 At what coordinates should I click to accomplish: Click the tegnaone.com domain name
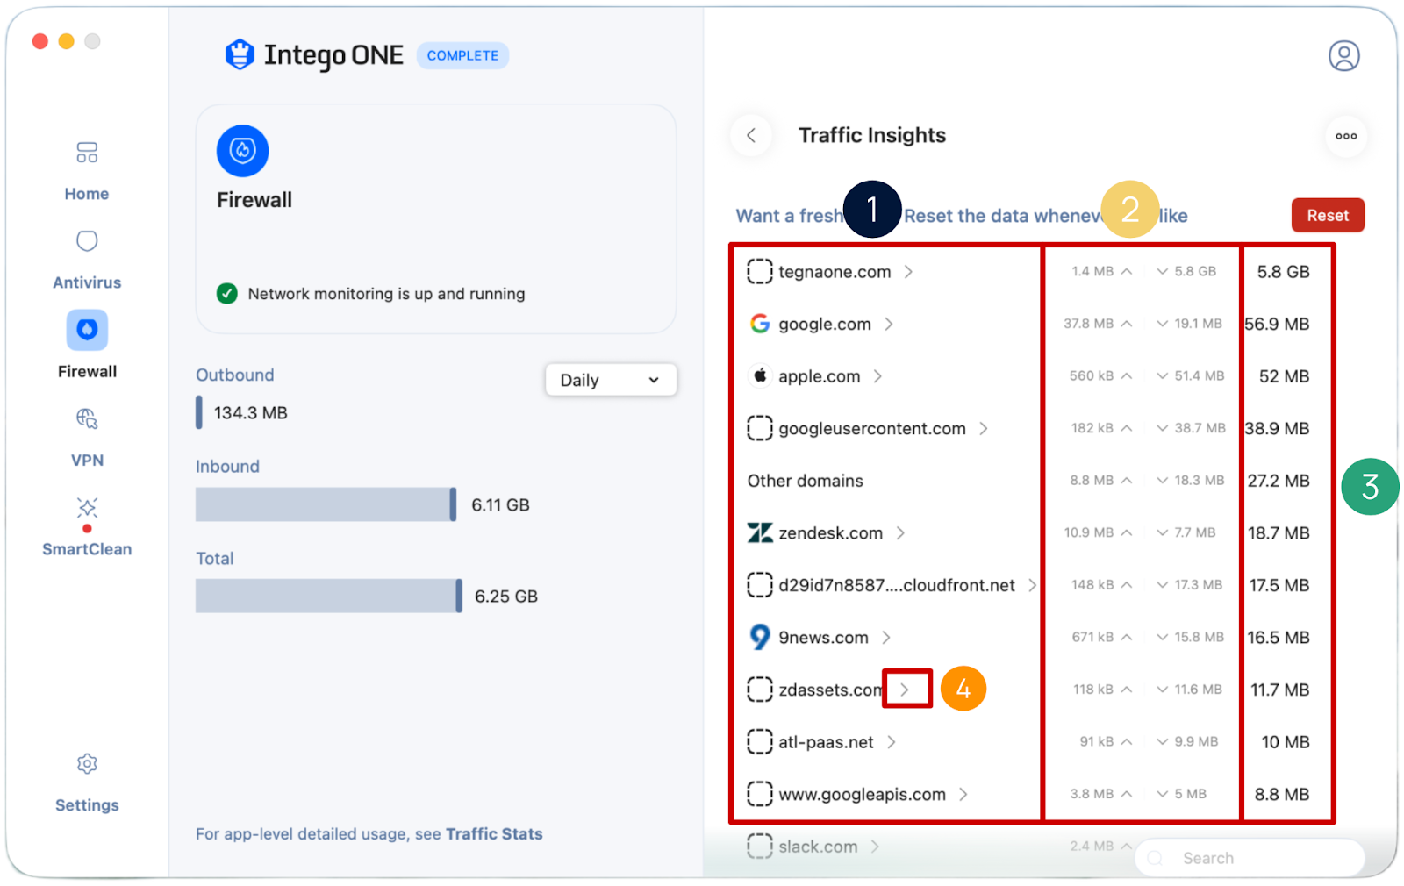pyautogui.click(x=835, y=272)
